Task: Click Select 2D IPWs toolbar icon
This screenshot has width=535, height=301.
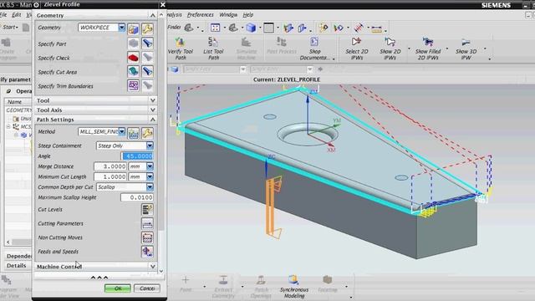Action: tap(357, 48)
